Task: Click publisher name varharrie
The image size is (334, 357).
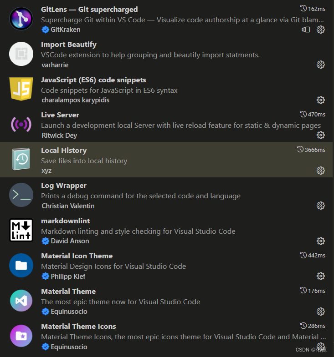Action: click(x=55, y=65)
